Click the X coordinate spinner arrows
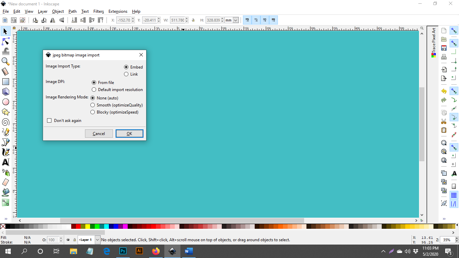Screen dimensions: 459x258 coord(133,20)
